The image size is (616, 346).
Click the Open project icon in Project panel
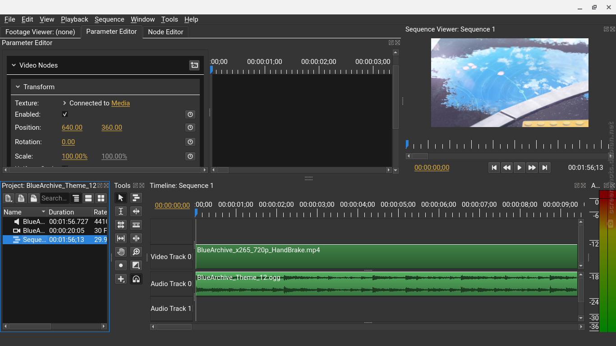[21, 198]
